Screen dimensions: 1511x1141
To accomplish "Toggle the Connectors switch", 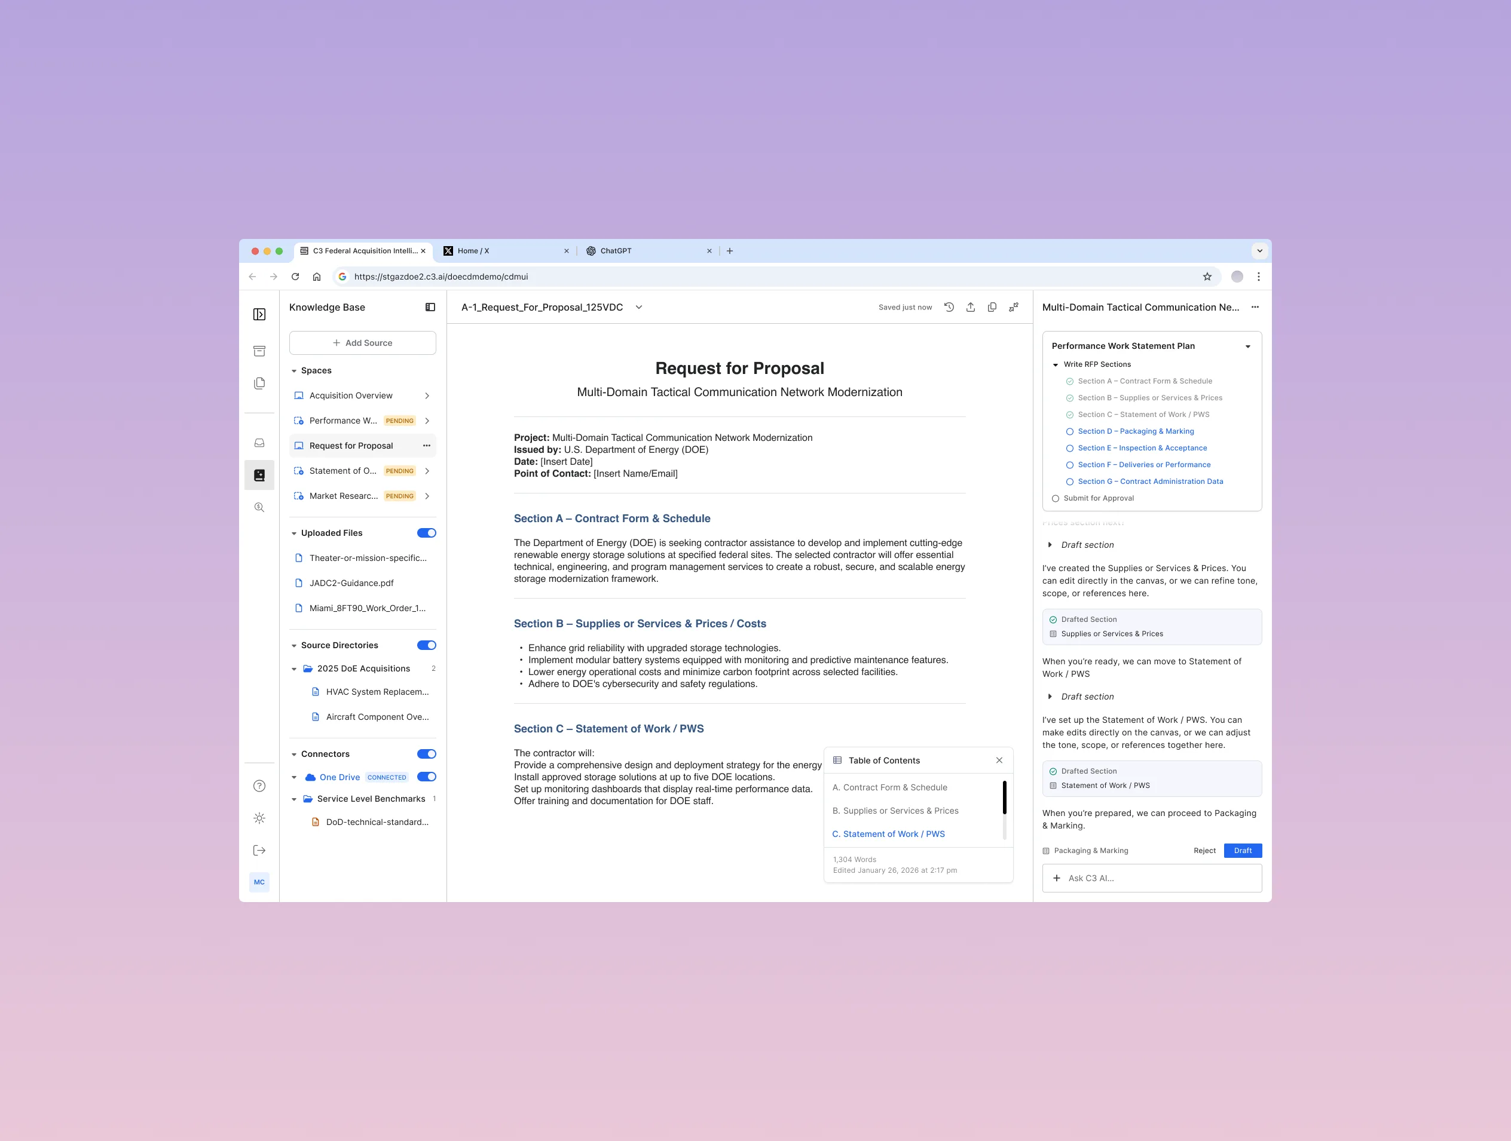I will [x=426, y=754].
